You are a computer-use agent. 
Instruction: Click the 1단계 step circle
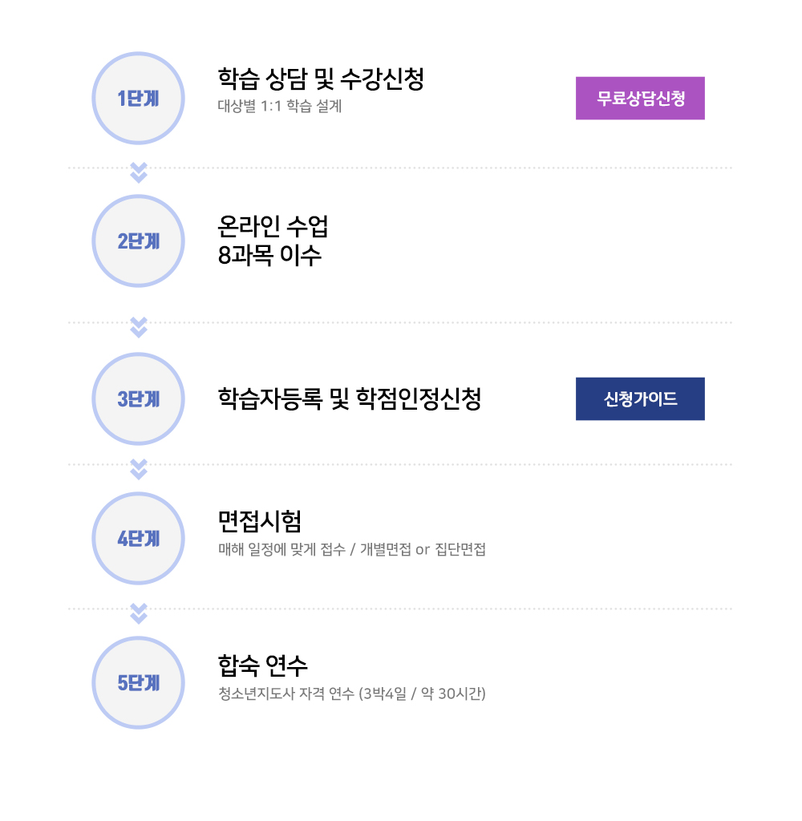coord(138,98)
